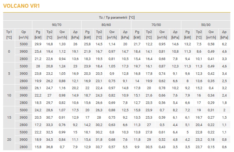Click the Tp1 row group labeled 5
The width and height of the screenshot is (234, 152).
9,73
